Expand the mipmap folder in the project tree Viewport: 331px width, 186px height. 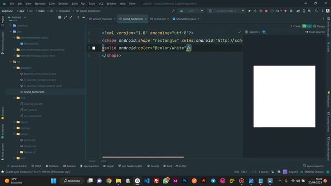coord(14,128)
